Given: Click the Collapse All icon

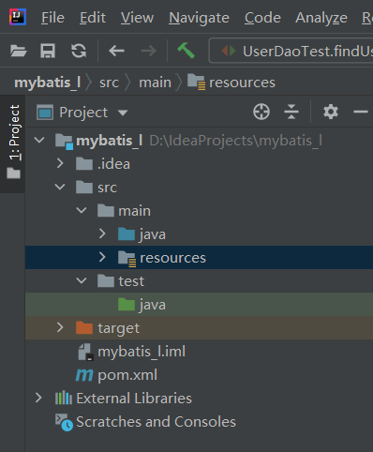Looking at the screenshot, I should pyautogui.click(x=291, y=112).
